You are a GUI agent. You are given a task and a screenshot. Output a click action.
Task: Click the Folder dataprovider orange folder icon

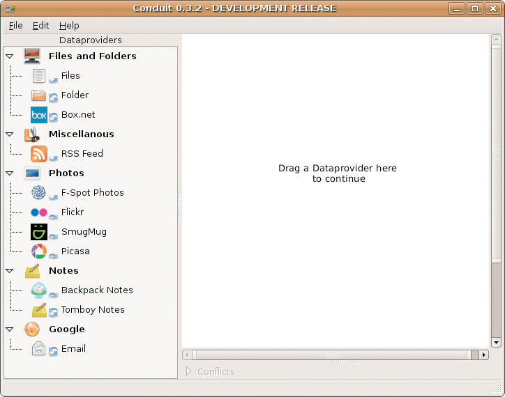tap(38, 95)
